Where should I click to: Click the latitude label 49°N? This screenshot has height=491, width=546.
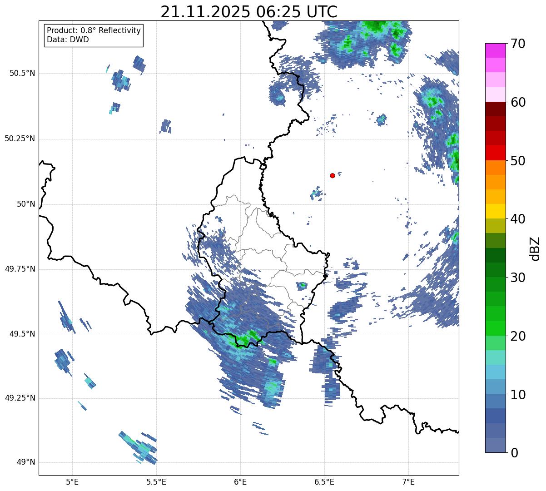(x=26, y=462)
